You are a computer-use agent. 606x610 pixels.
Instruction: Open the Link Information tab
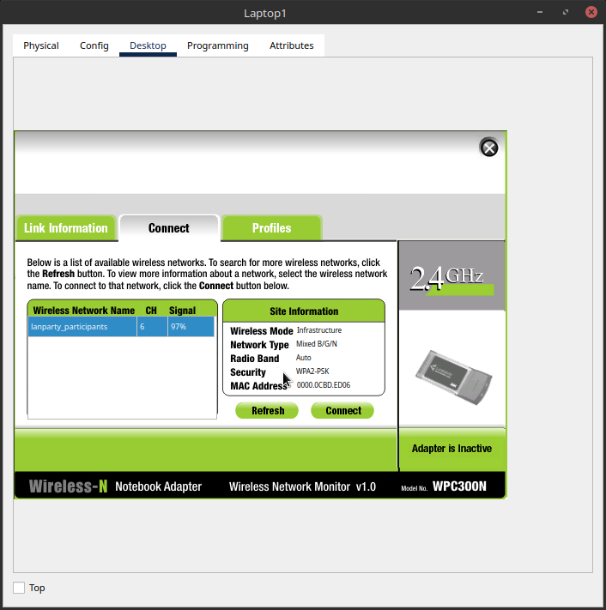pyautogui.click(x=66, y=228)
